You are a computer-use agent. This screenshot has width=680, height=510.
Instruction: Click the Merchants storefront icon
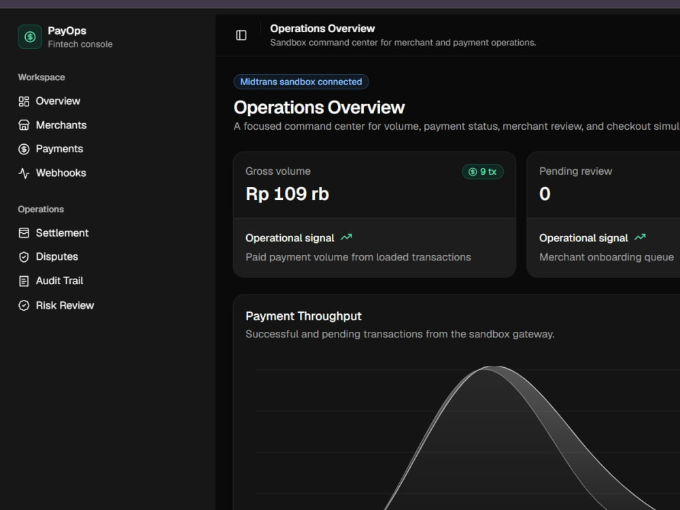(x=24, y=125)
